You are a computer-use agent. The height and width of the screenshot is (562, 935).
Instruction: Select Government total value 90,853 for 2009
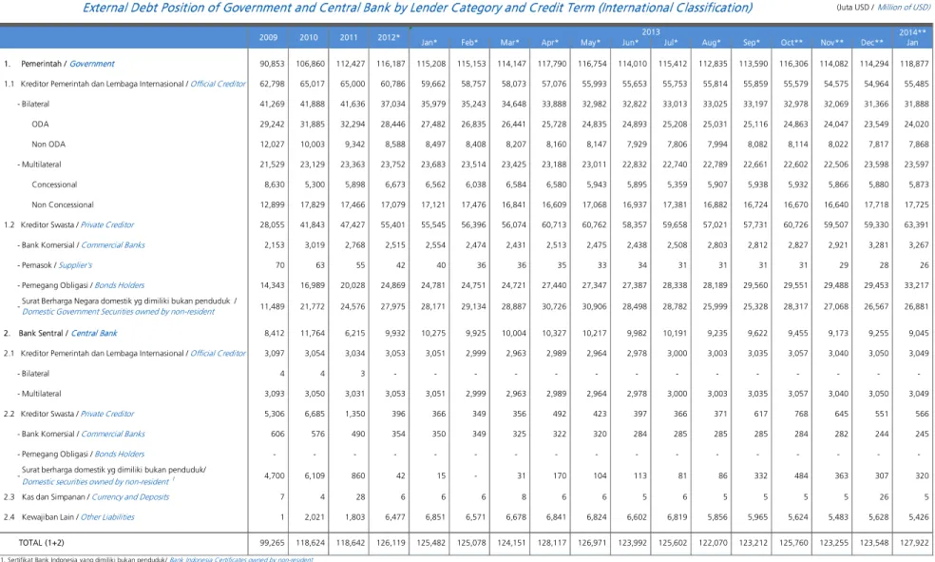coord(272,64)
